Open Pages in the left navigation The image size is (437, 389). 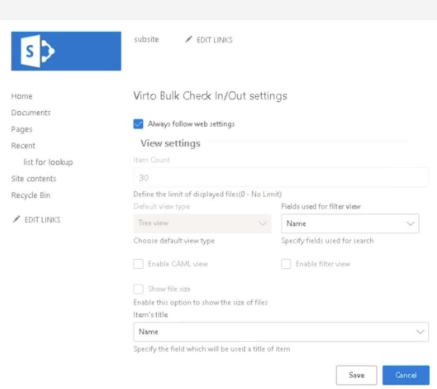pyautogui.click(x=22, y=129)
